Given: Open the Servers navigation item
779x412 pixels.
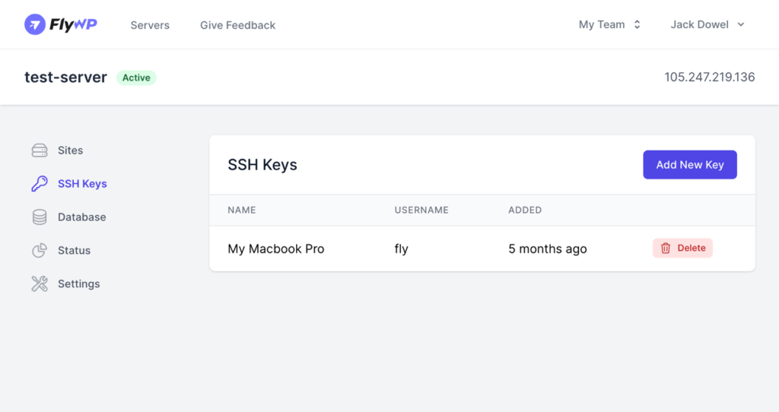Looking at the screenshot, I should [150, 25].
